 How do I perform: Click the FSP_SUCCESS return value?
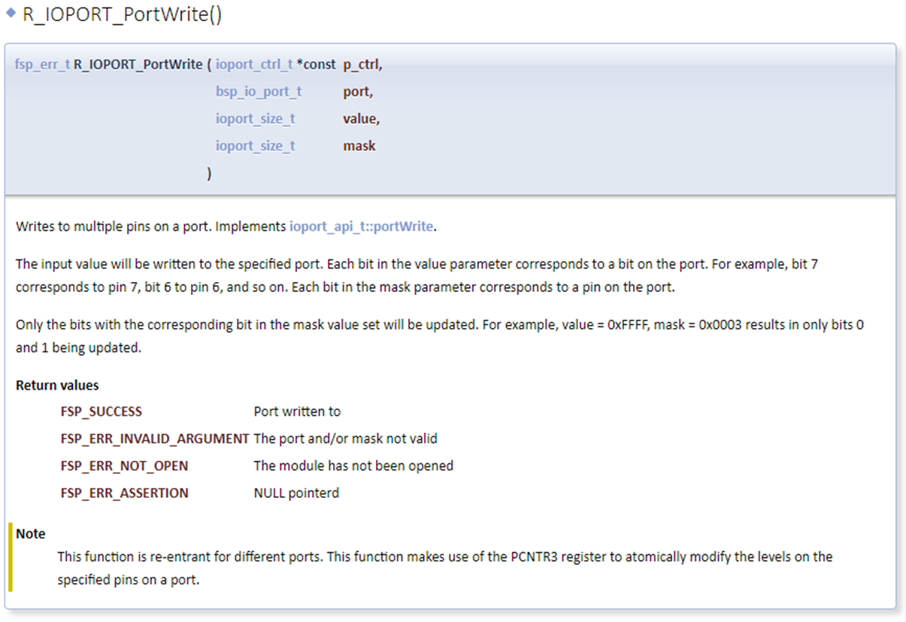[x=102, y=411]
